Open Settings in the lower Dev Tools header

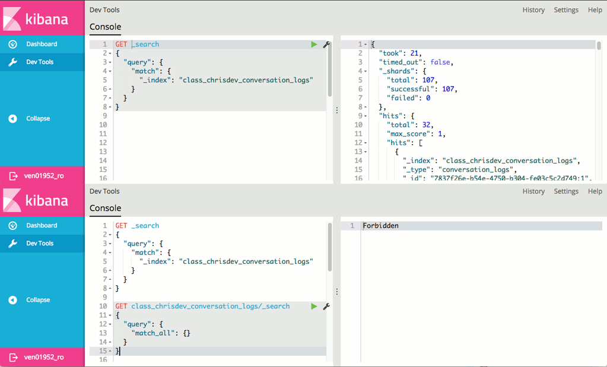[565, 192]
